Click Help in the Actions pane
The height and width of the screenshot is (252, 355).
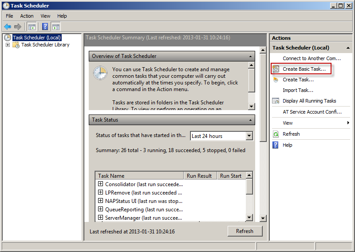(287, 145)
